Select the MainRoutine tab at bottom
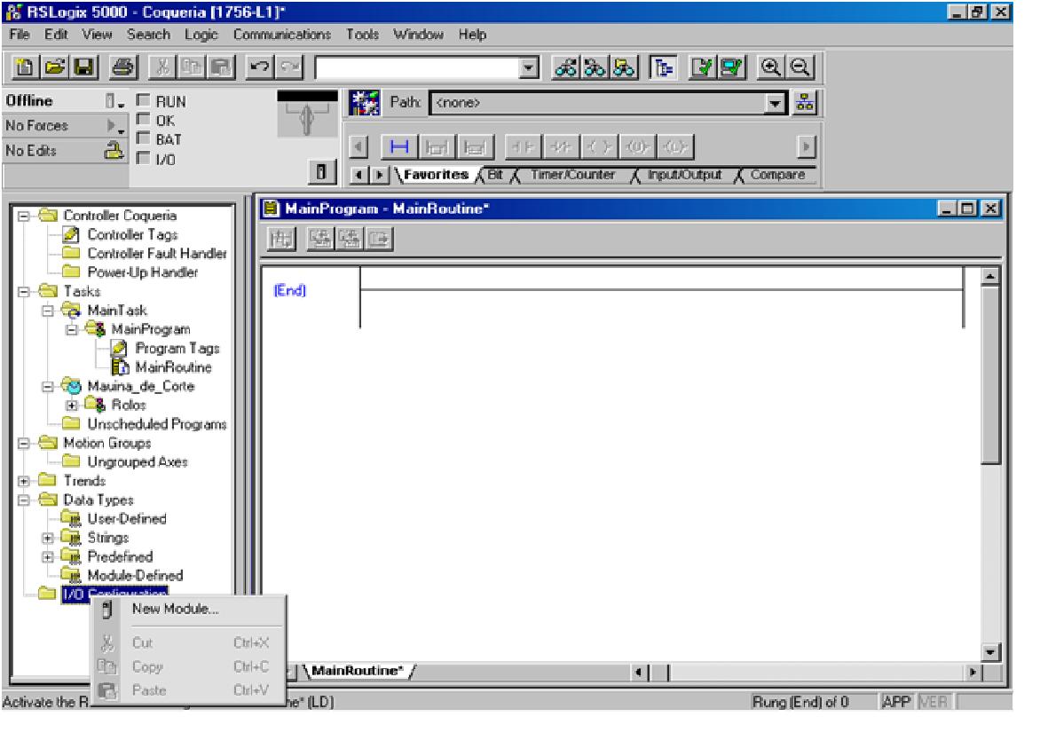Screen dimensions: 1040x748 (x=358, y=671)
